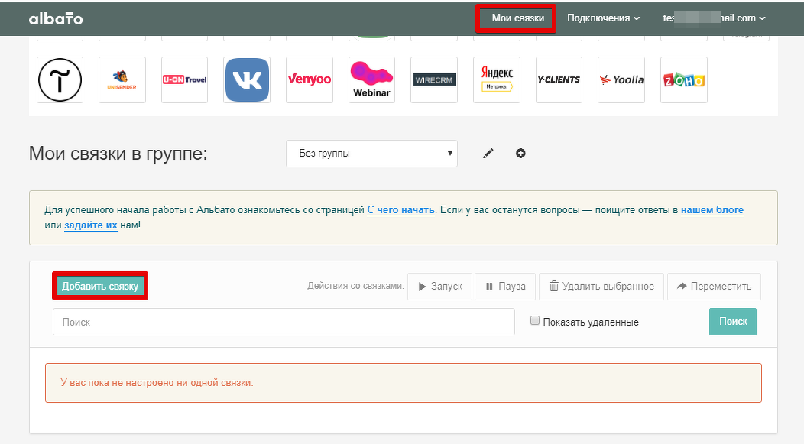Click the Добавить связку button
Screen dimensions: 804x444
pos(100,286)
